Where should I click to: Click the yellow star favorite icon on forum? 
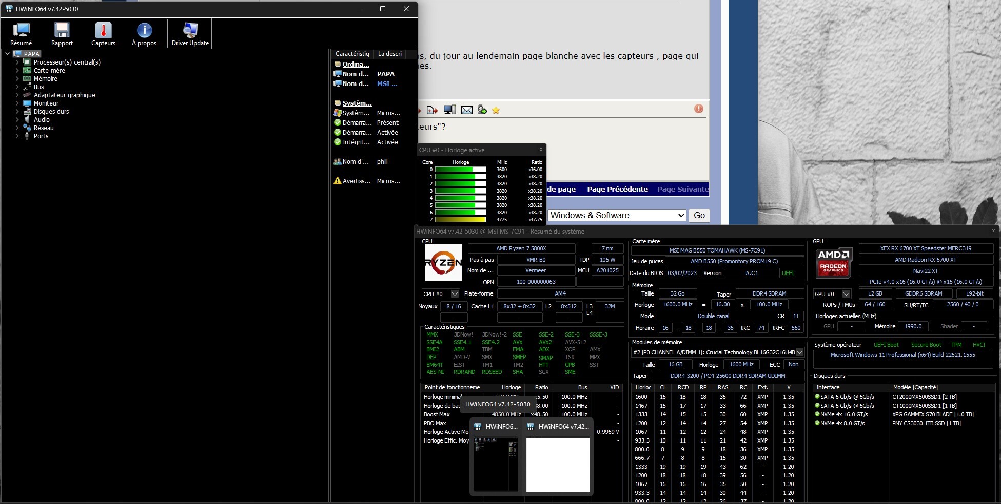coord(496,110)
